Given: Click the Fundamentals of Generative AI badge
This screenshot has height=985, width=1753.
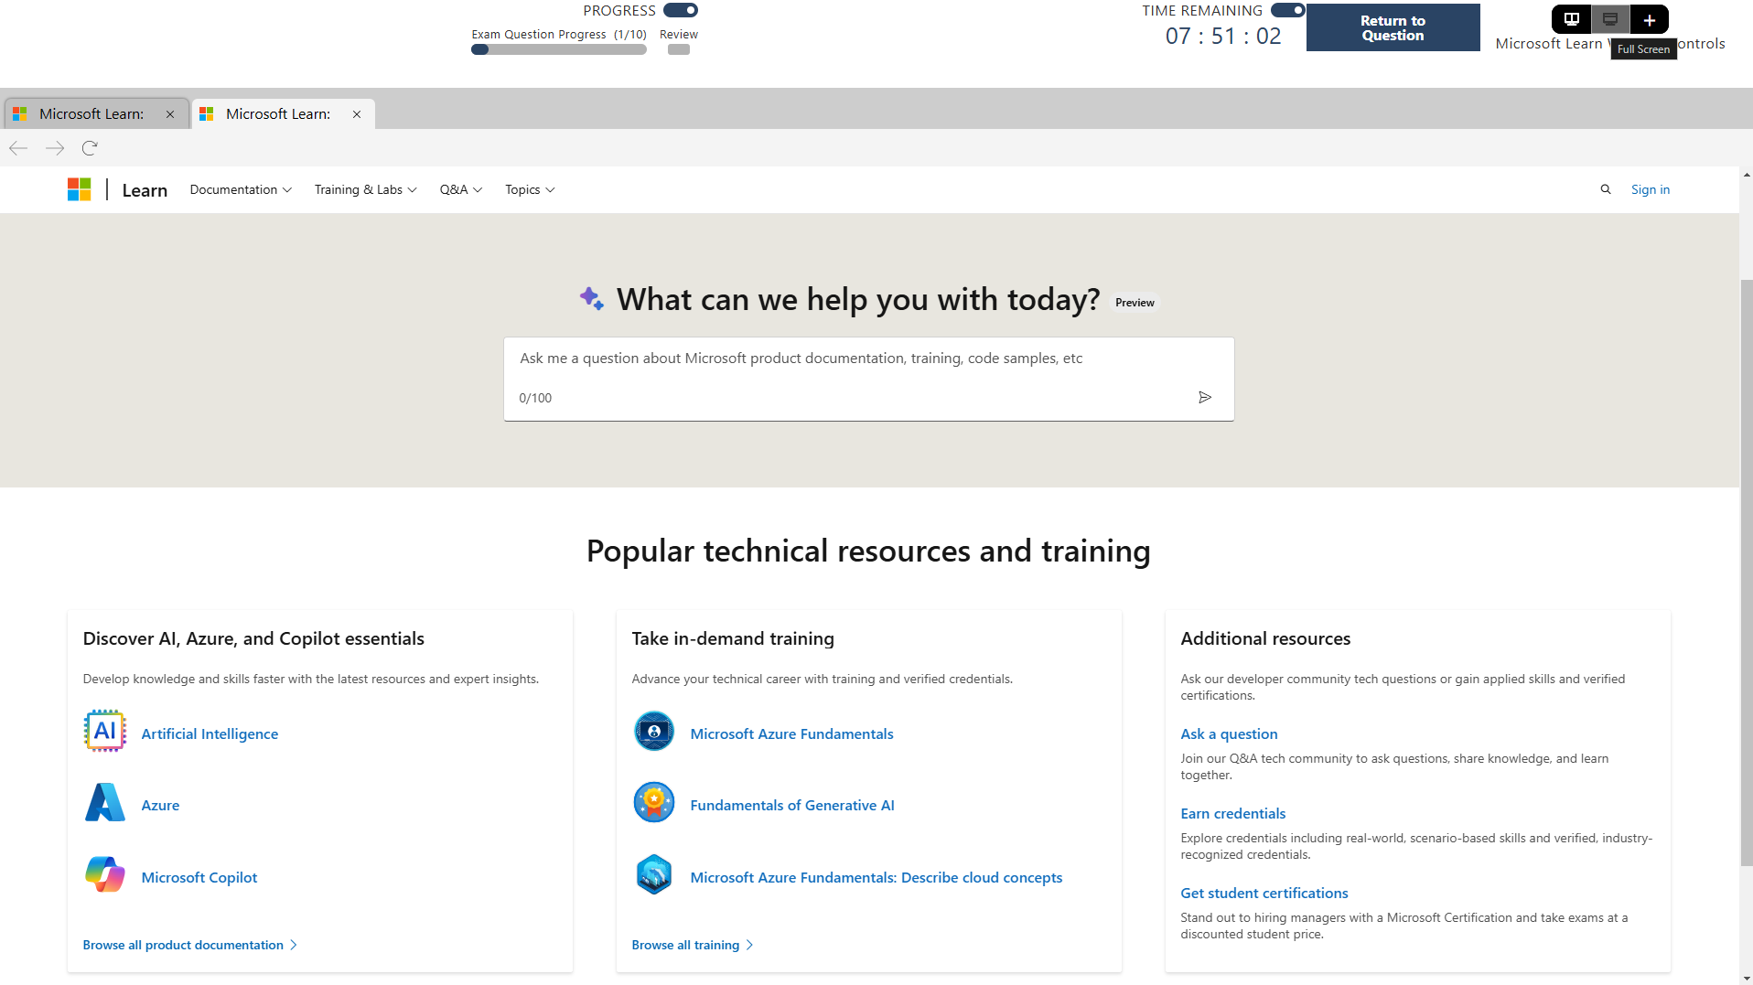Looking at the screenshot, I should pyautogui.click(x=653, y=802).
